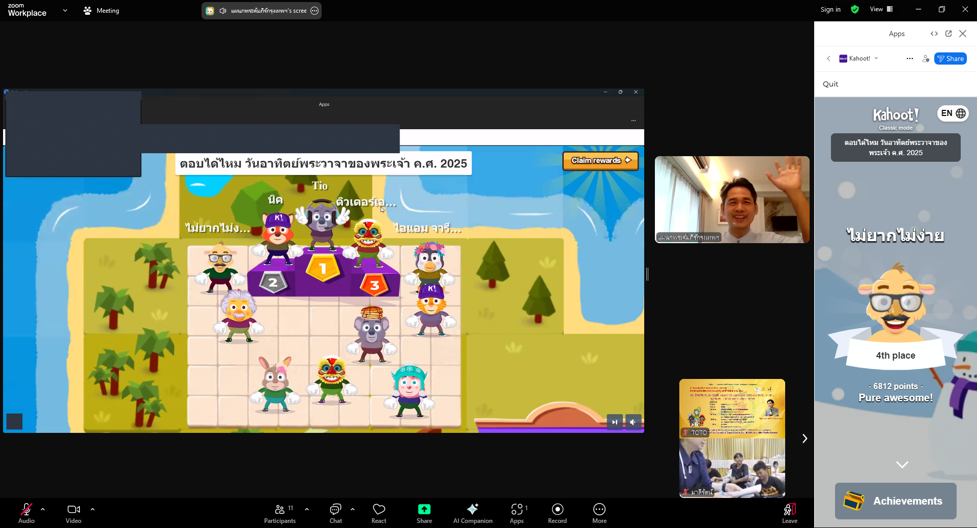The image size is (977, 528).
Task: Click the Kahoot quiz title box in side panel
Action: click(896, 148)
